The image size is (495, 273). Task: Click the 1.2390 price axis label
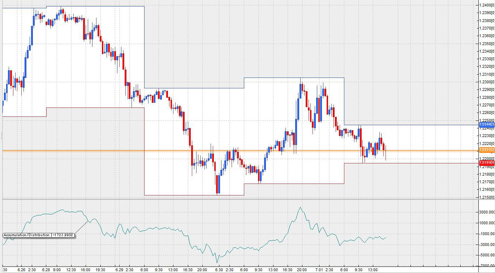487,13
